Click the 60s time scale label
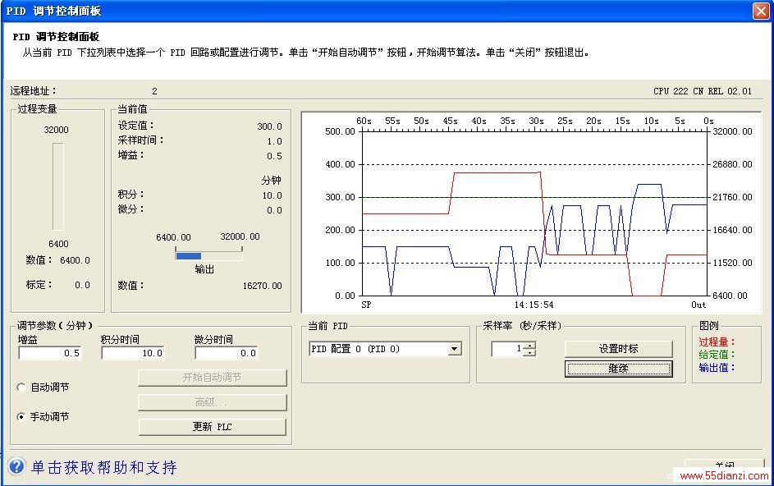The height and width of the screenshot is (486, 774). 364,121
